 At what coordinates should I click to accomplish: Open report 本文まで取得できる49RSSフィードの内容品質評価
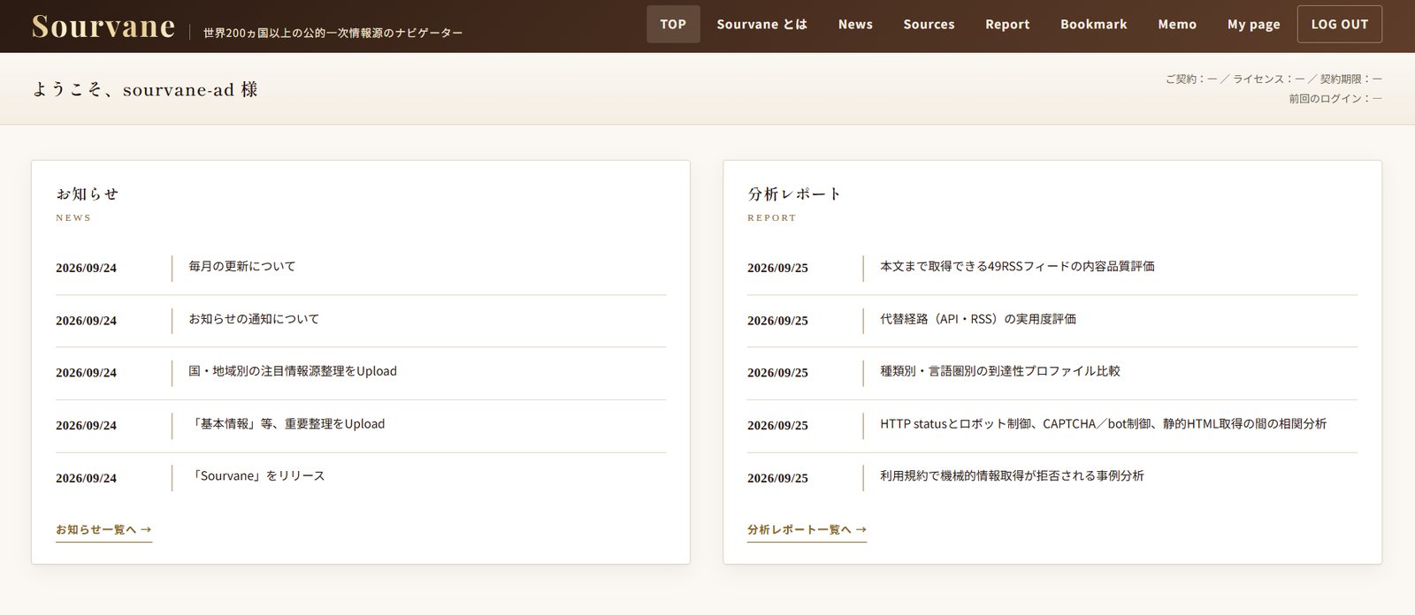(1017, 266)
